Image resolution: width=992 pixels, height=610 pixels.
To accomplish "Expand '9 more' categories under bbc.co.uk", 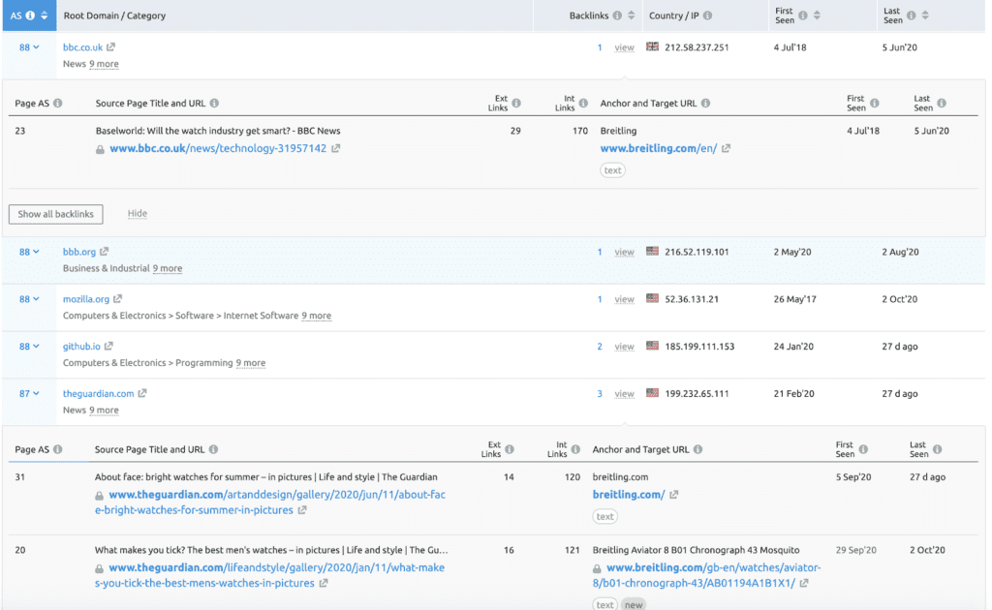I will [x=104, y=64].
